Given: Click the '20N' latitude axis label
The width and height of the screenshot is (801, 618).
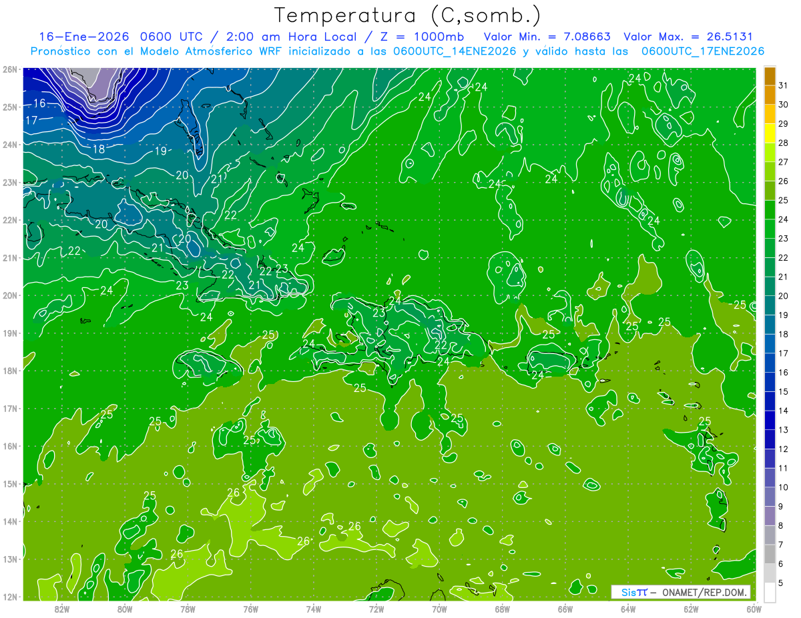Looking at the screenshot, I should click(10, 295).
